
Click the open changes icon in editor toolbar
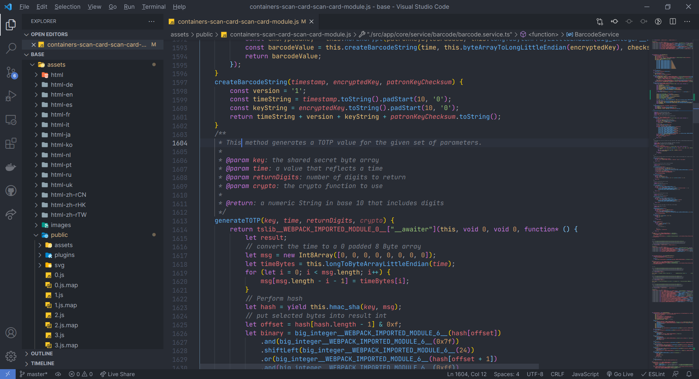coord(615,22)
